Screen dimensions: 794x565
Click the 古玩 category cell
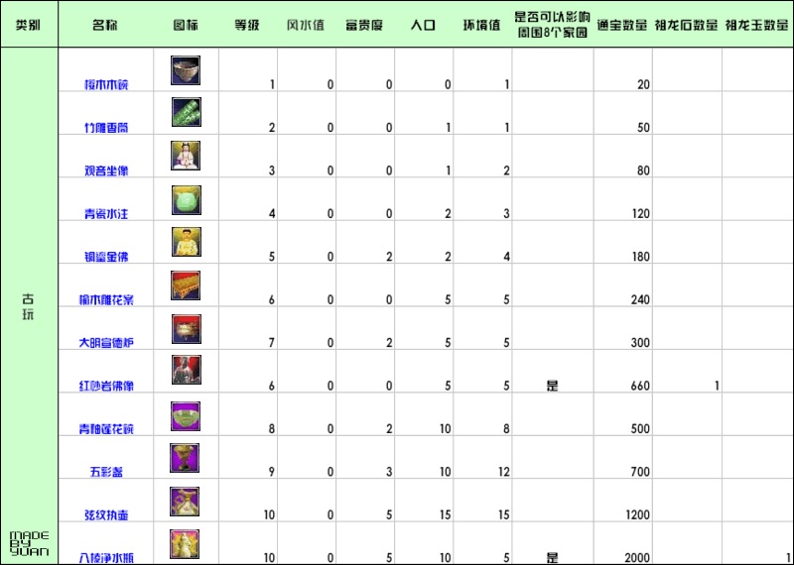29,306
